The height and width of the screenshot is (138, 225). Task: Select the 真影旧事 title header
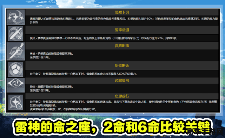tap(122, 46)
